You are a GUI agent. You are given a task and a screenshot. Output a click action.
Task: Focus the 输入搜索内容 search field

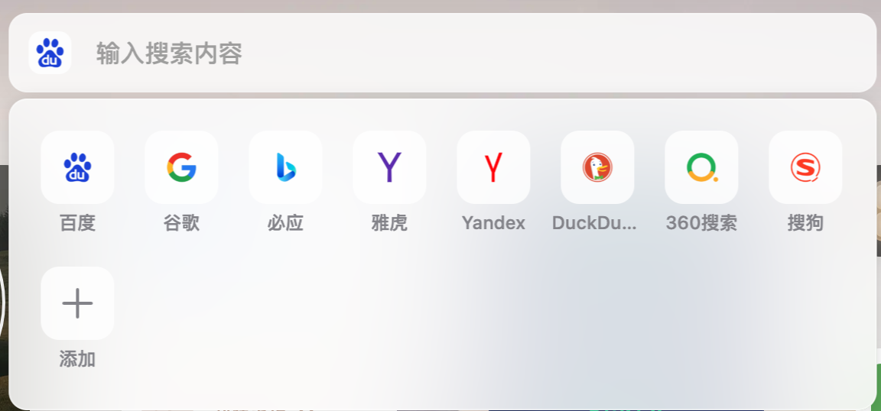click(472, 53)
